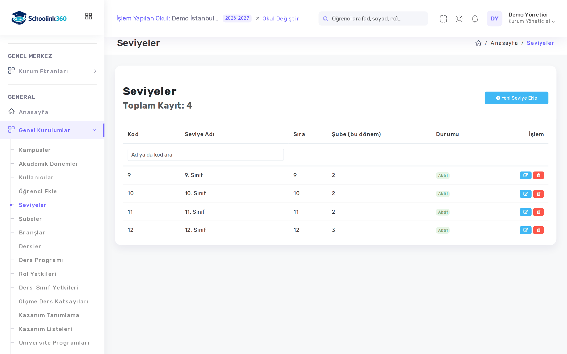Click the '12. Sınıf' name cell
This screenshot has width=567, height=354.
195,230
